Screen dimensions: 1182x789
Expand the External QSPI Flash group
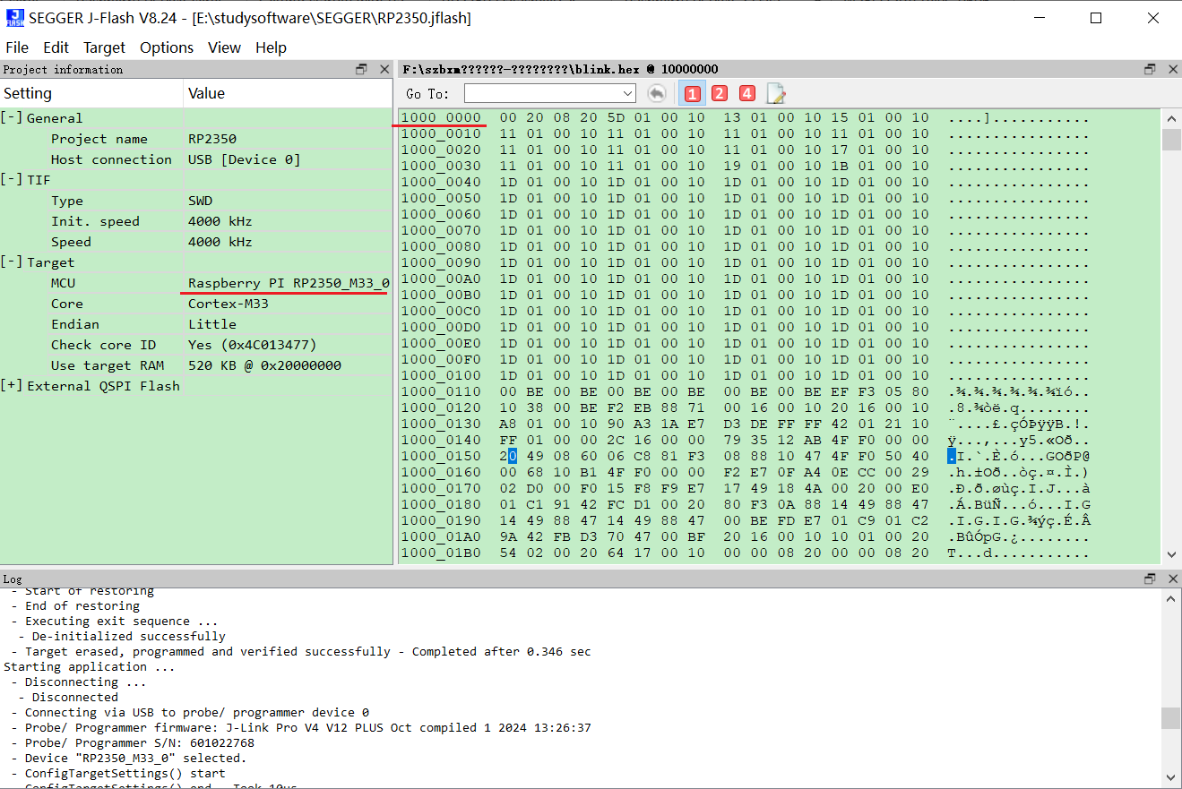[12, 386]
